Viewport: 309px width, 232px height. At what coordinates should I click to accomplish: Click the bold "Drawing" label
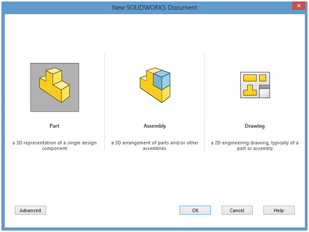tap(254, 126)
